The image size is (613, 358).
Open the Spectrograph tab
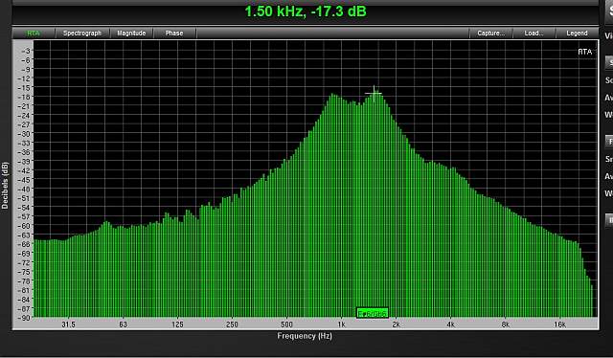click(x=82, y=34)
